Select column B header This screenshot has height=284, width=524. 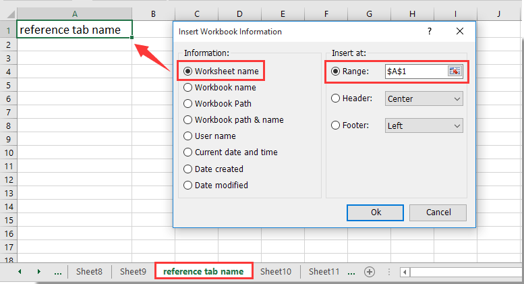(x=154, y=13)
